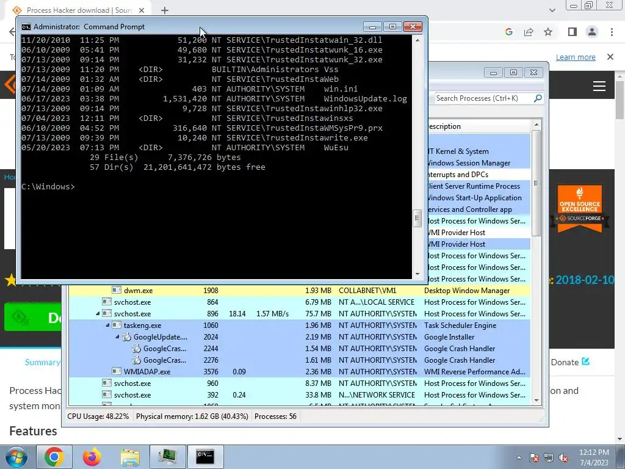This screenshot has height=469, width=625.
Task: Select svchost.exe row with PID 864
Action: tap(299, 302)
